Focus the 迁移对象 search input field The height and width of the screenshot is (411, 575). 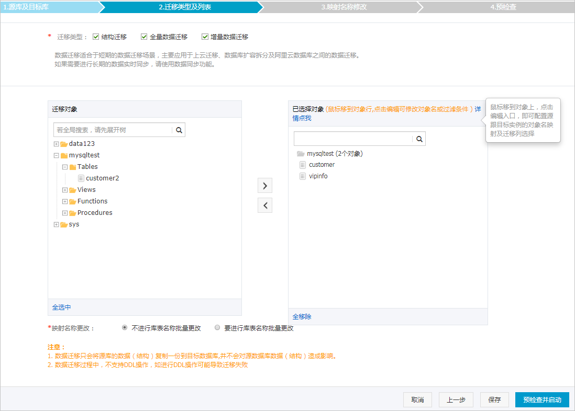click(113, 130)
